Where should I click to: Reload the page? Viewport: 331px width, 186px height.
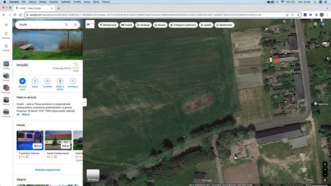(x=15, y=15)
